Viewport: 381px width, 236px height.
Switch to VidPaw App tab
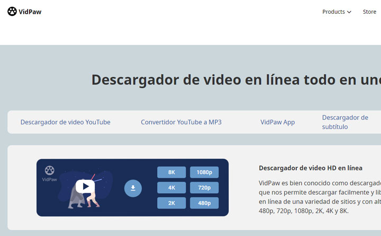click(277, 122)
